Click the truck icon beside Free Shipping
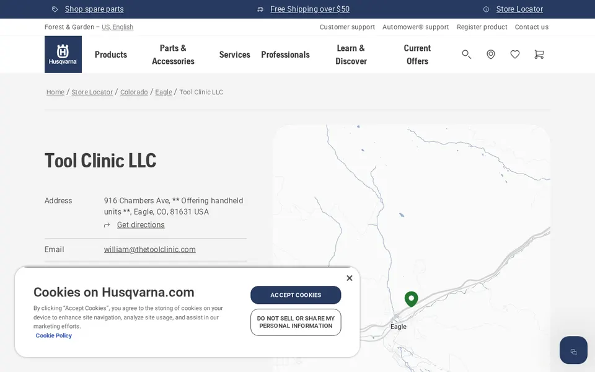 click(x=260, y=9)
